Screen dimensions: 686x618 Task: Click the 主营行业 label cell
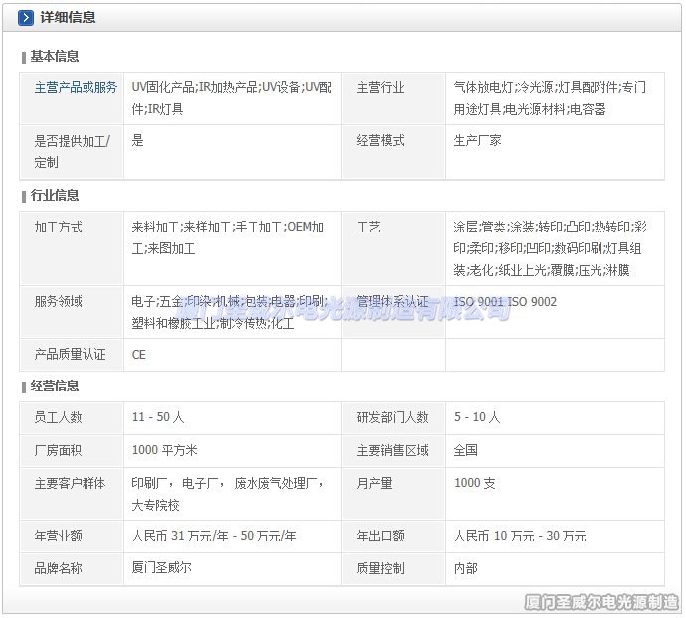point(380,87)
